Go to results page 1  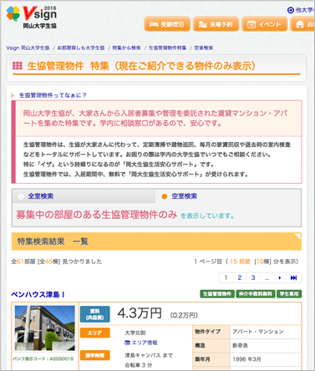226,277
